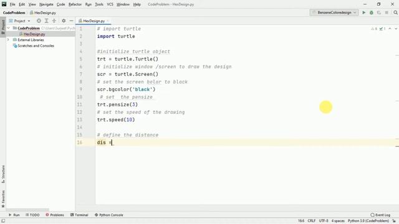
Task: Open the Structure side tool window
Action: 3,174
